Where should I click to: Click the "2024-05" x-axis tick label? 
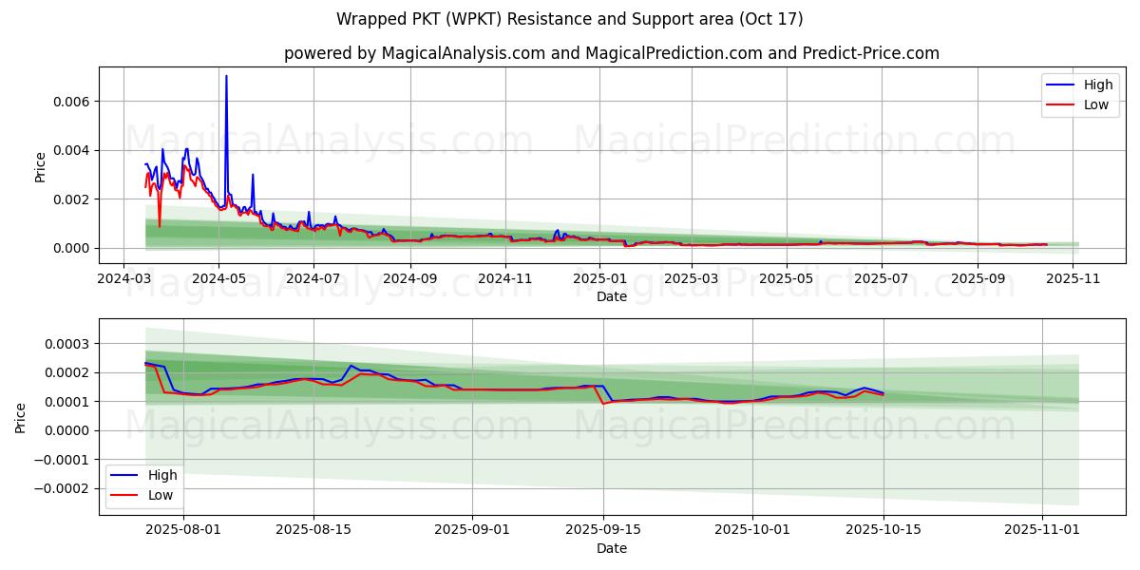[x=218, y=279]
